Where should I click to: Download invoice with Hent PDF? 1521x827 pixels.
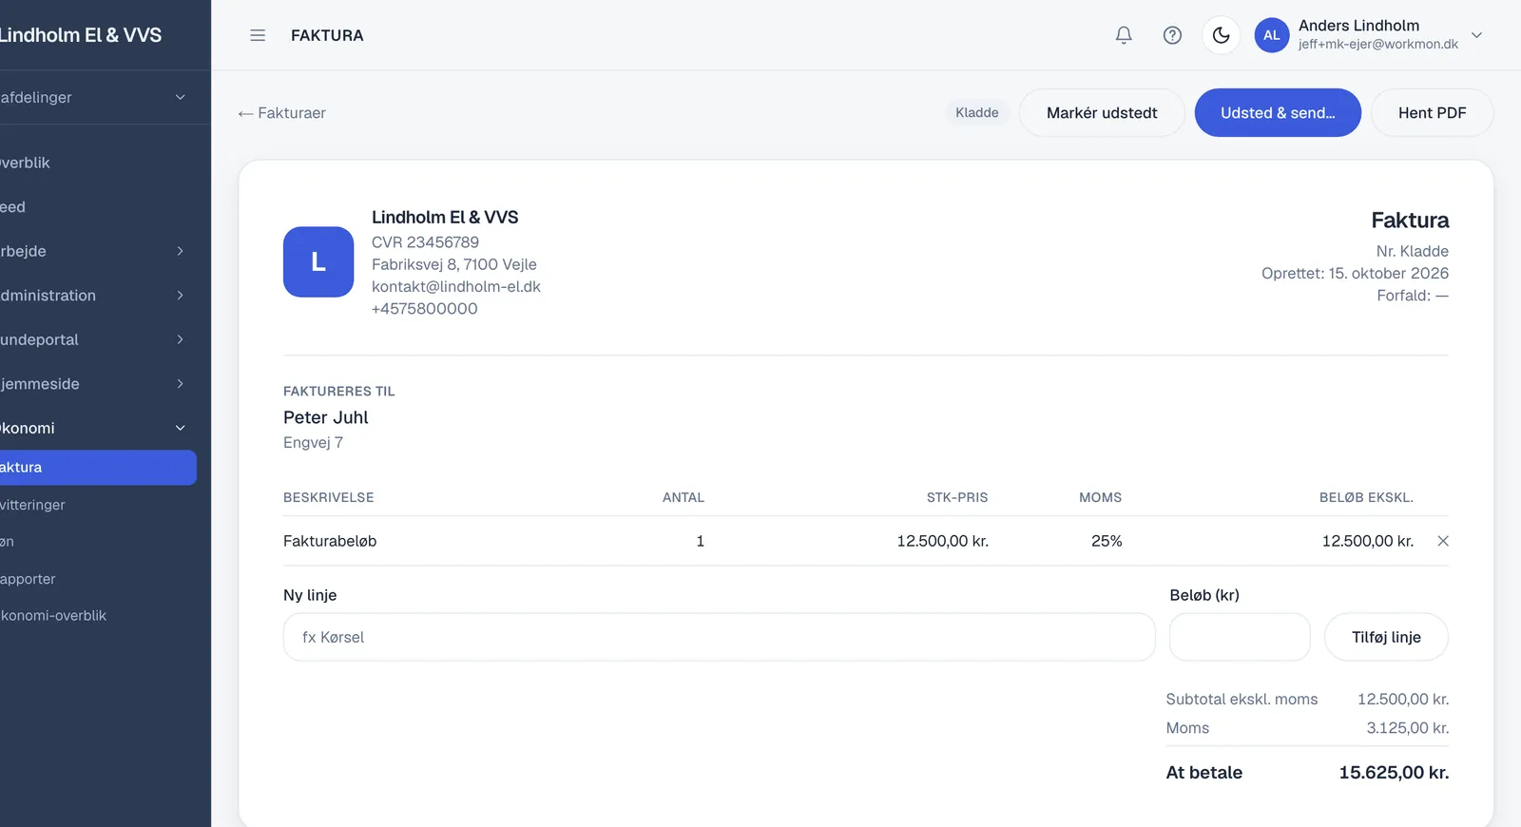coord(1432,113)
